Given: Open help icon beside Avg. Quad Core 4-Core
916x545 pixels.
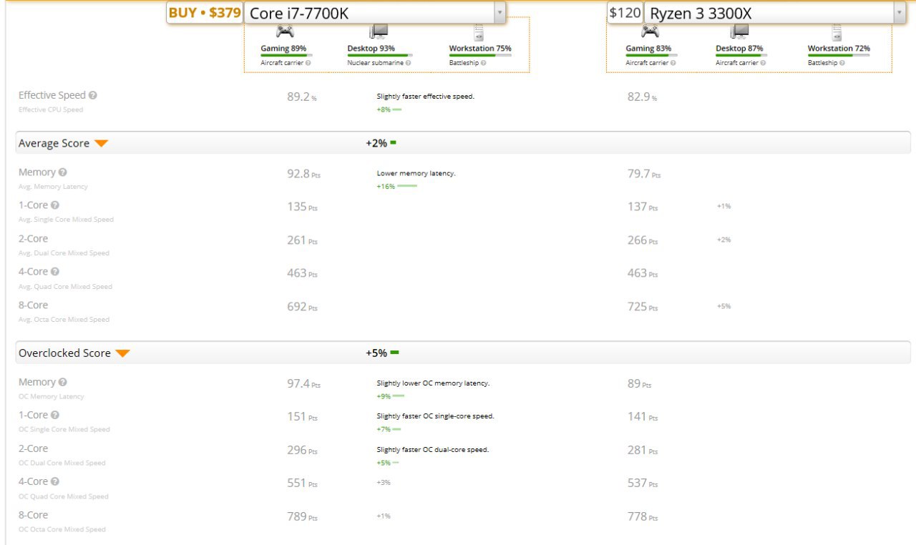Looking at the screenshot, I should [x=55, y=272].
